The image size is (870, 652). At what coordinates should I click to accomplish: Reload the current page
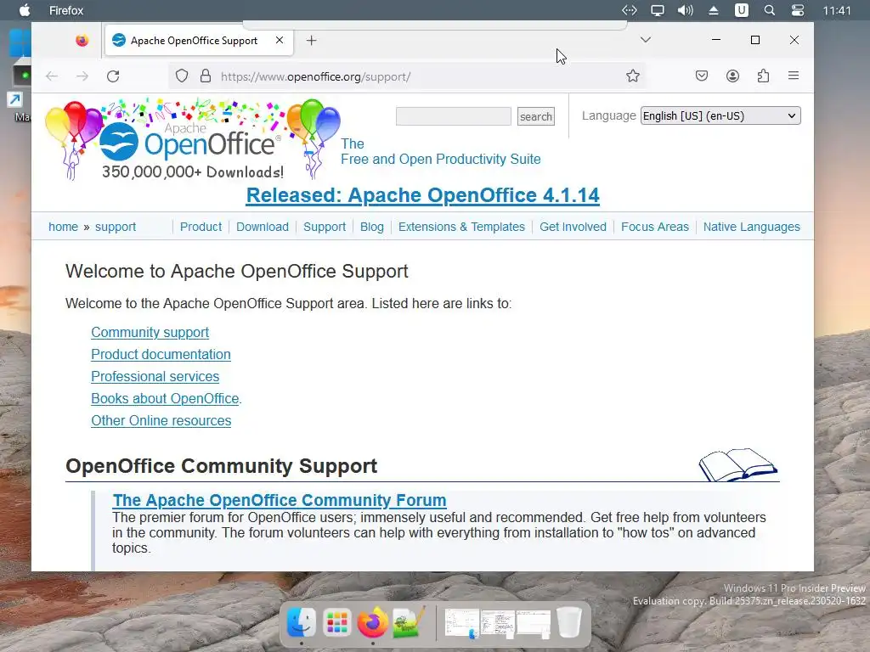pos(113,76)
